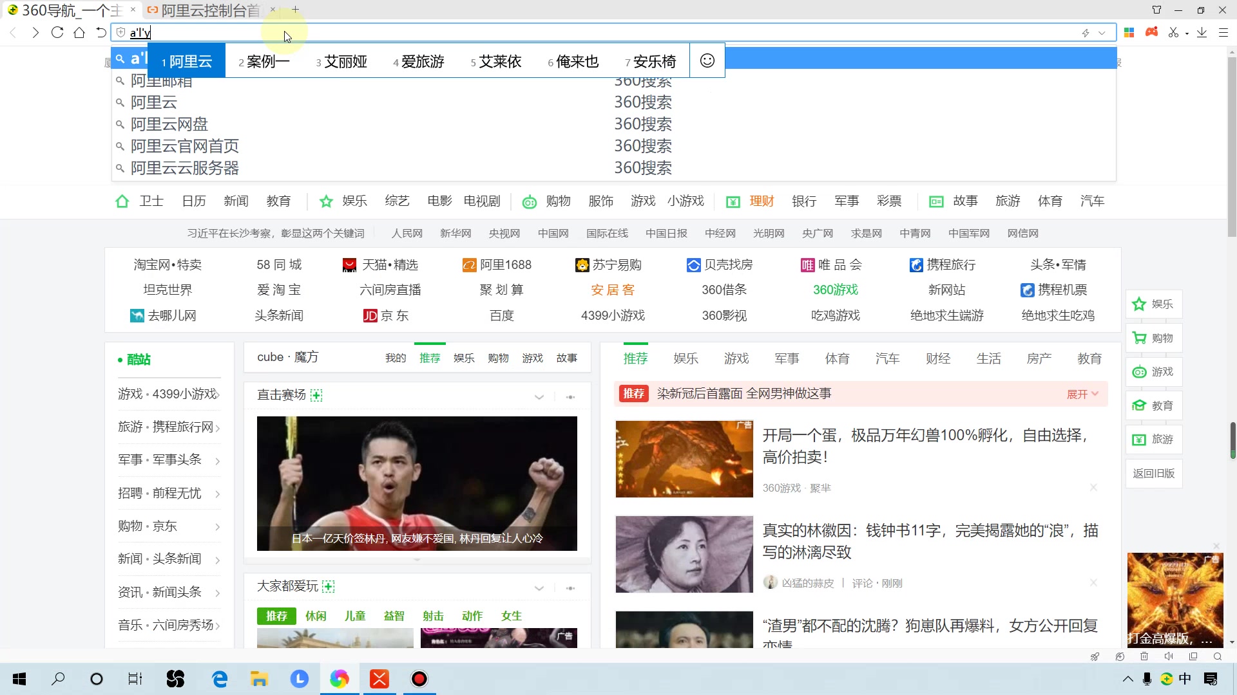Close the 阿里云控制台 tab
Image resolution: width=1237 pixels, height=695 pixels.
tap(273, 10)
